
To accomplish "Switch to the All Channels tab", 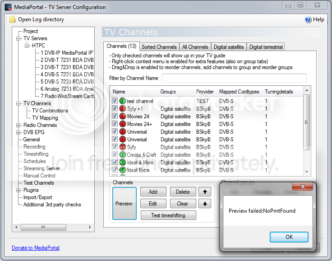I will 195,47.
